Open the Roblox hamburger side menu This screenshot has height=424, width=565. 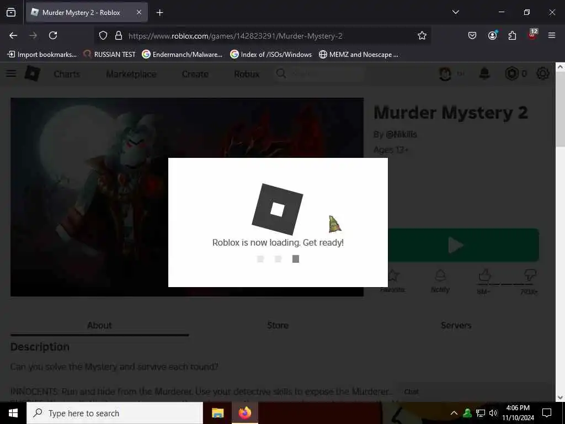[11, 73]
